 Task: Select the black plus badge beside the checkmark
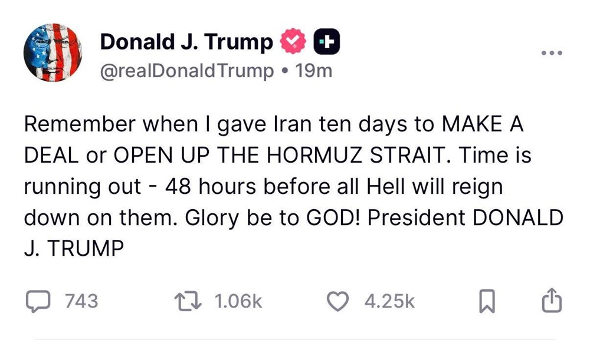click(x=327, y=41)
